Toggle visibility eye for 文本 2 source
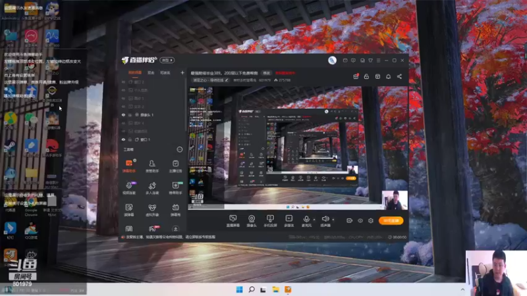The width and height of the screenshot is (527, 296). tap(123, 107)
